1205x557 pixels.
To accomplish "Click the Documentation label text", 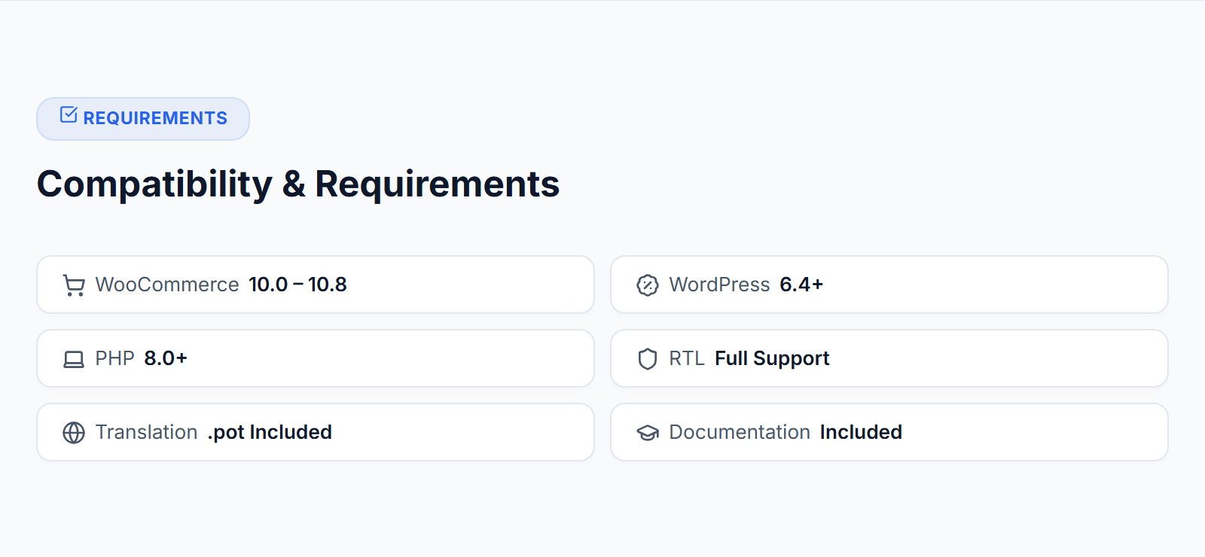I will pos(740,432).
